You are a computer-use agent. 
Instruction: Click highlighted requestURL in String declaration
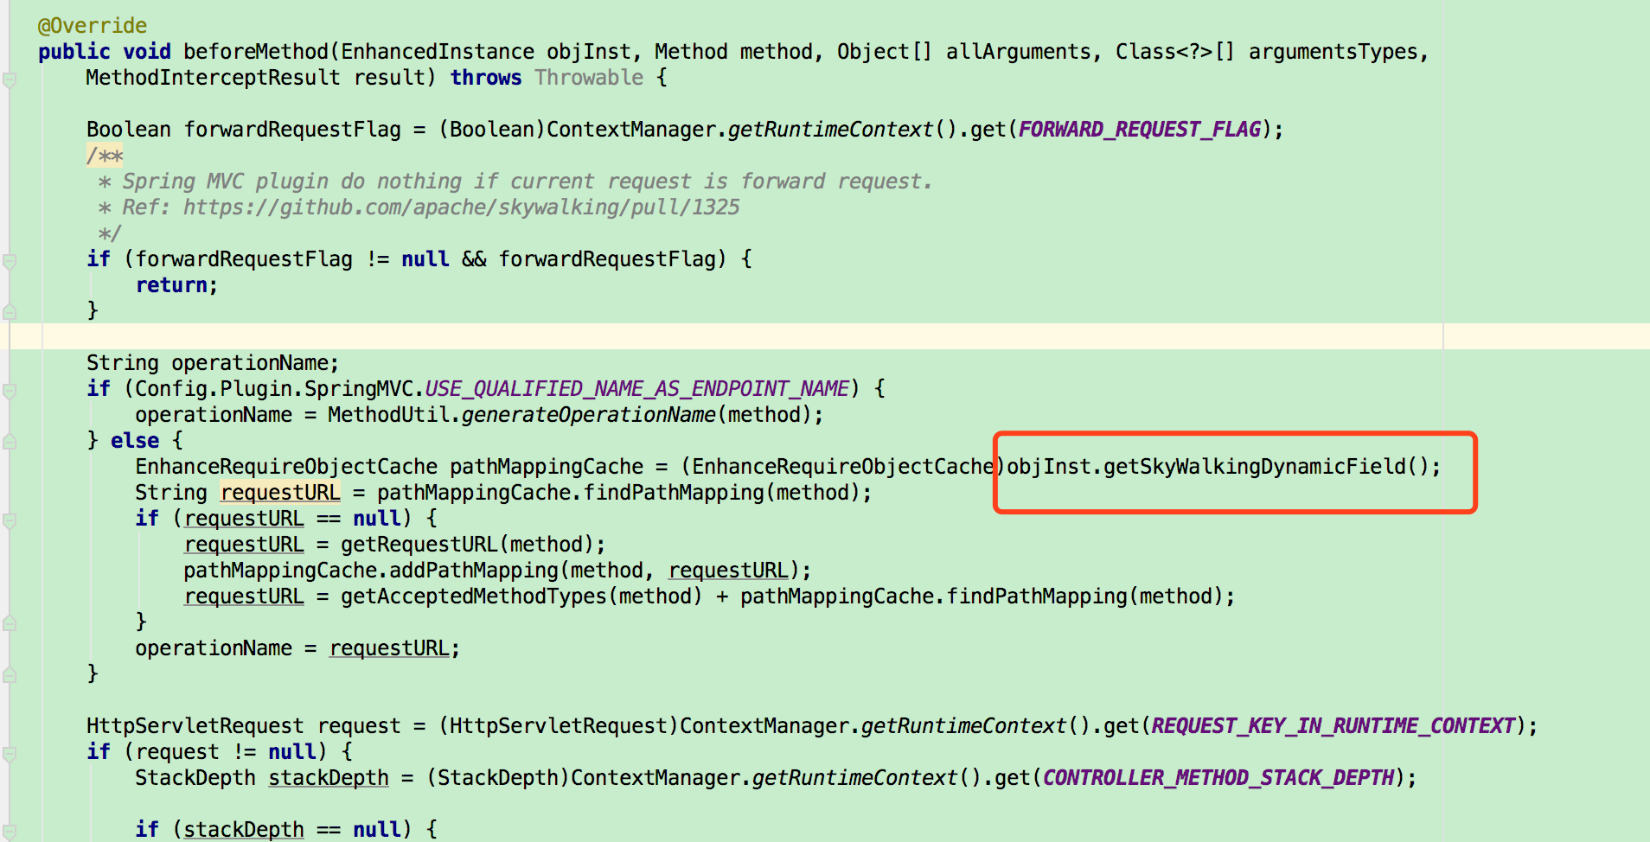(280, 493)
